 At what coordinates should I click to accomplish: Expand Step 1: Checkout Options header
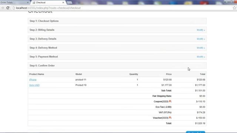point(117,21)
